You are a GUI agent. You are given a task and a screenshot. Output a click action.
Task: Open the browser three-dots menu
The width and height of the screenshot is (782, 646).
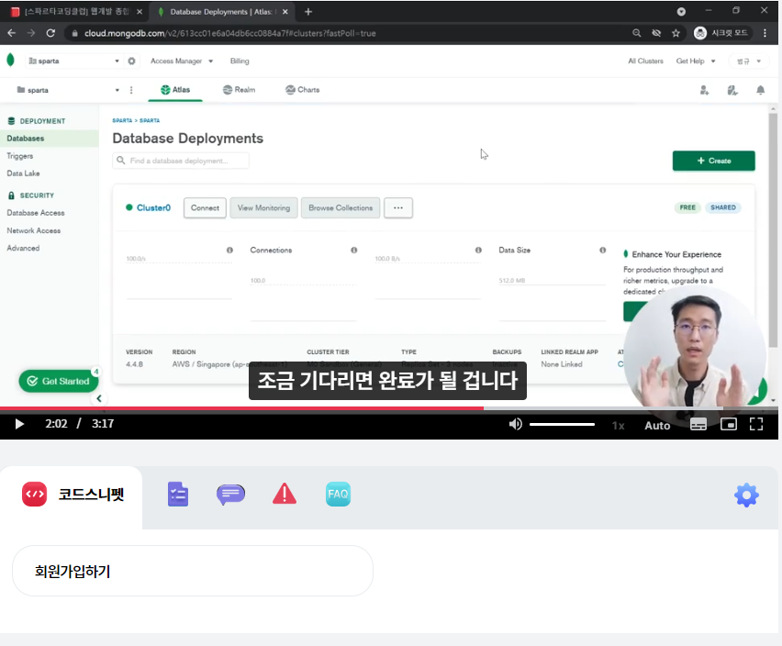(765, 33)
